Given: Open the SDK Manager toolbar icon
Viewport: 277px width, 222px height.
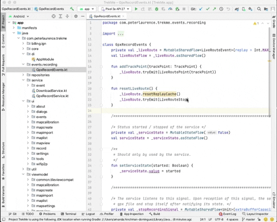Looking at the screenshot, I should pyautogui.click(x=250, y=9).
